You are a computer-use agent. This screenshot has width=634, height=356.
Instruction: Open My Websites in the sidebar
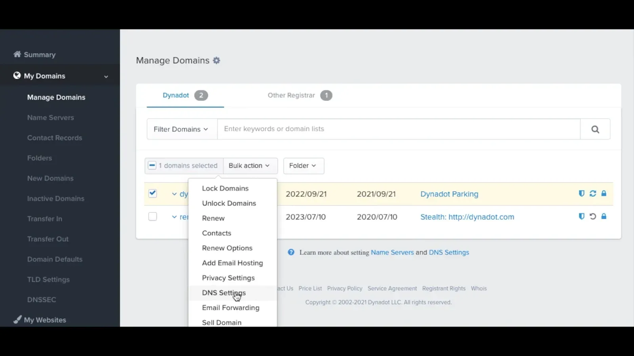click(45, 320)
